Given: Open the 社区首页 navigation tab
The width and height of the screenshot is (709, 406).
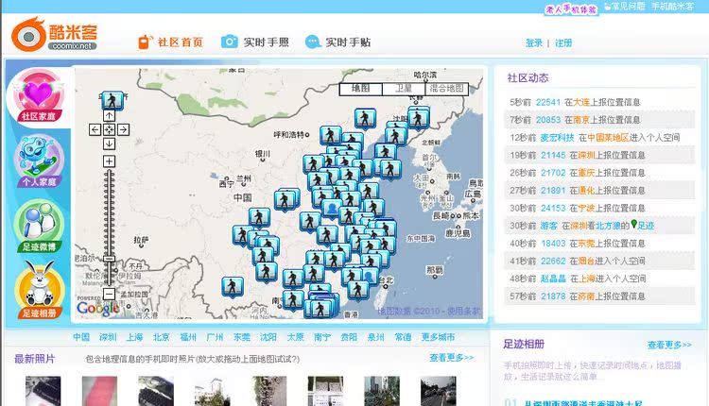Looking at the screenshot, I should (x=171, y=42).
